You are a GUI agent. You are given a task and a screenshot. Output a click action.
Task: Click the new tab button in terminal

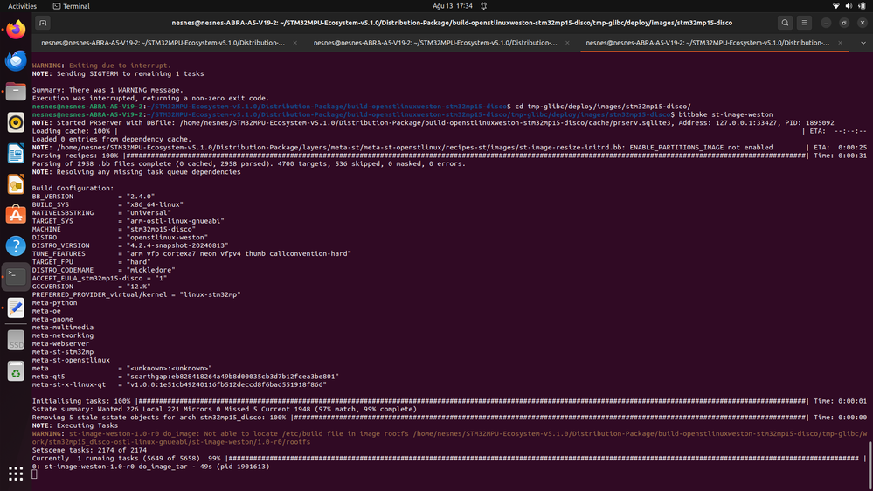click(x=43, y=23)
